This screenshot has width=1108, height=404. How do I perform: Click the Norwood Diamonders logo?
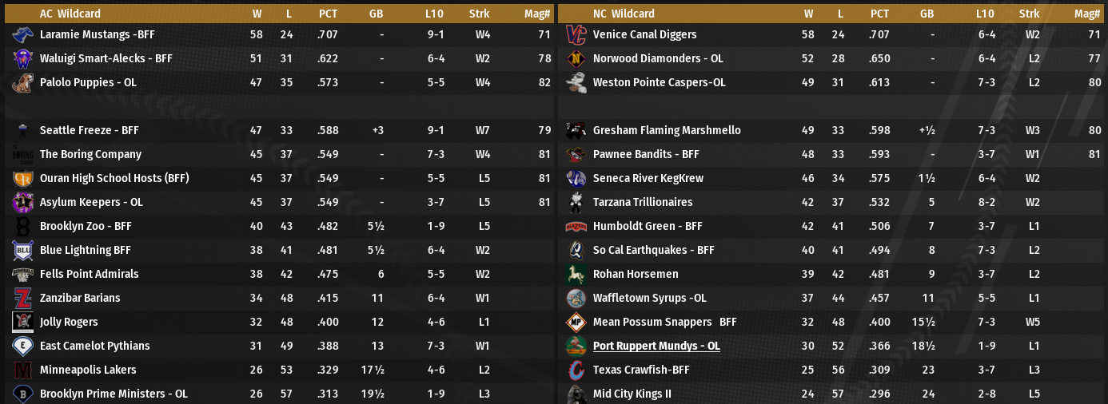[x=576, y=59]
